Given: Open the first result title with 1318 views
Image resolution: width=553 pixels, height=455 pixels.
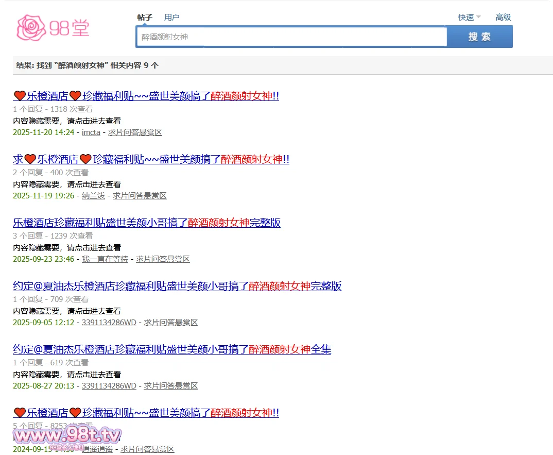Looking at the screenshot, I should tap(146, 96).
